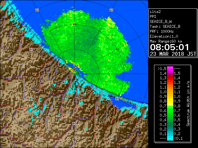Click the 60 km ring label at northwest

tap(37, 10)
